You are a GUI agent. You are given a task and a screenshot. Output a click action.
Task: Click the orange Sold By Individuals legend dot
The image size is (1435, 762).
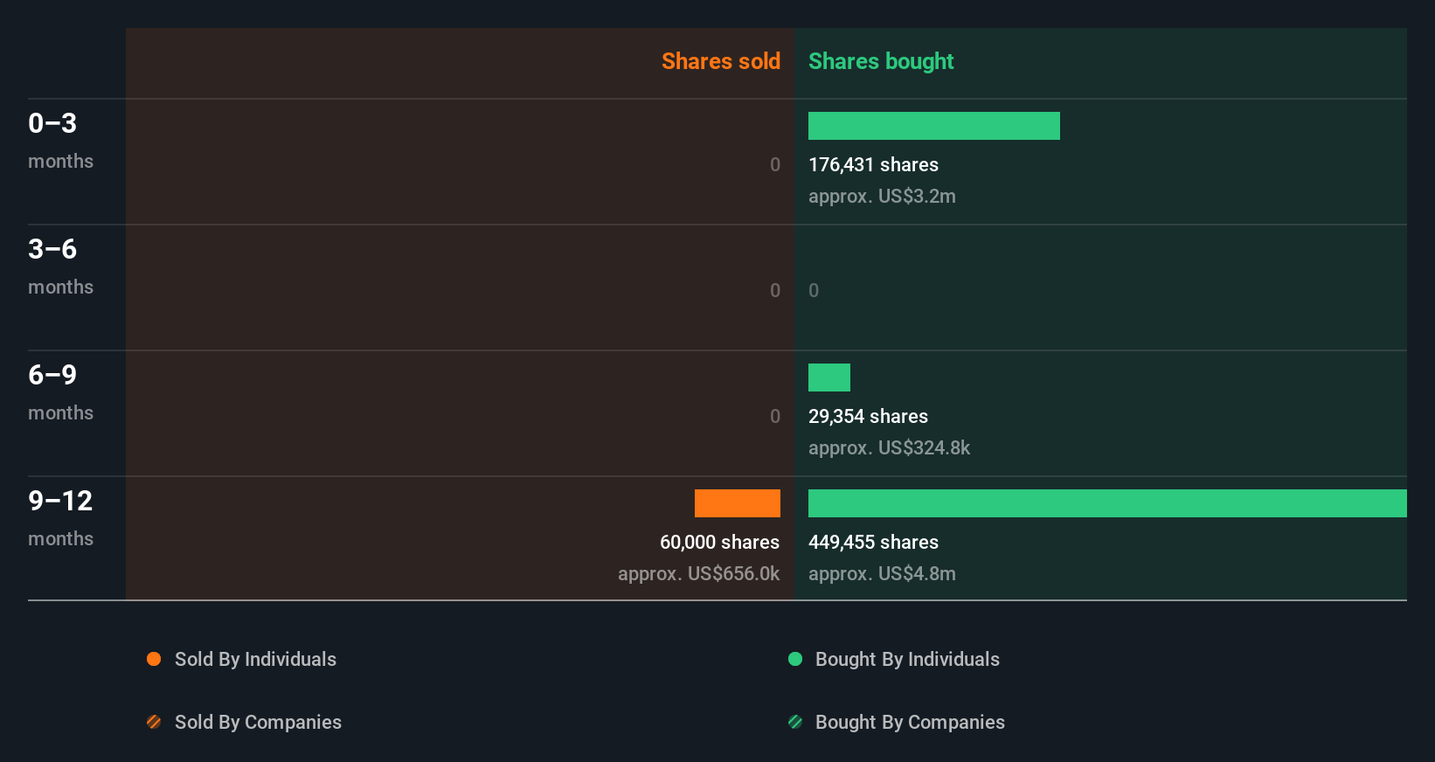[x=154, y=659]
